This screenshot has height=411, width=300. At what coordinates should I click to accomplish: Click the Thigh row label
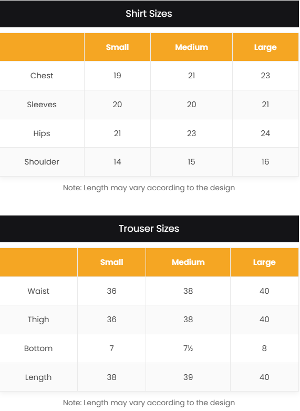[x=38, y=320]
